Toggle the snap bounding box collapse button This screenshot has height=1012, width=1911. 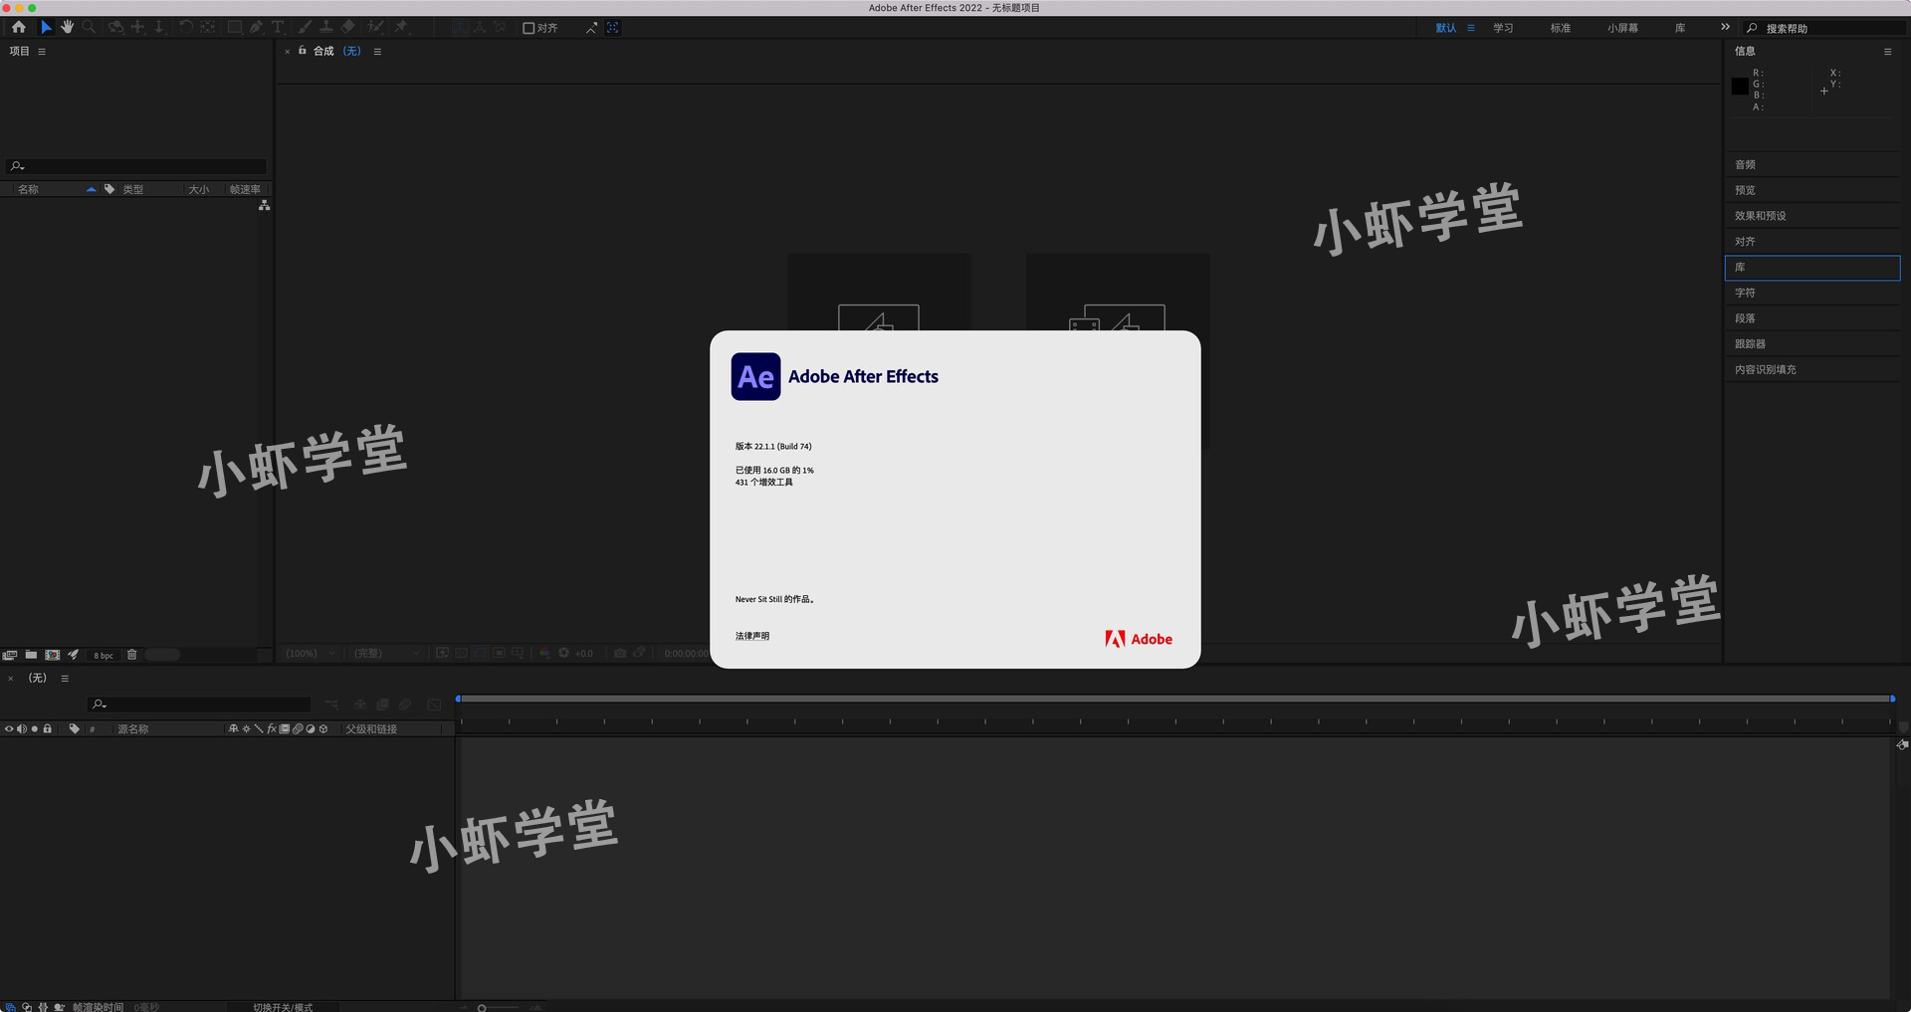(613, 28)
